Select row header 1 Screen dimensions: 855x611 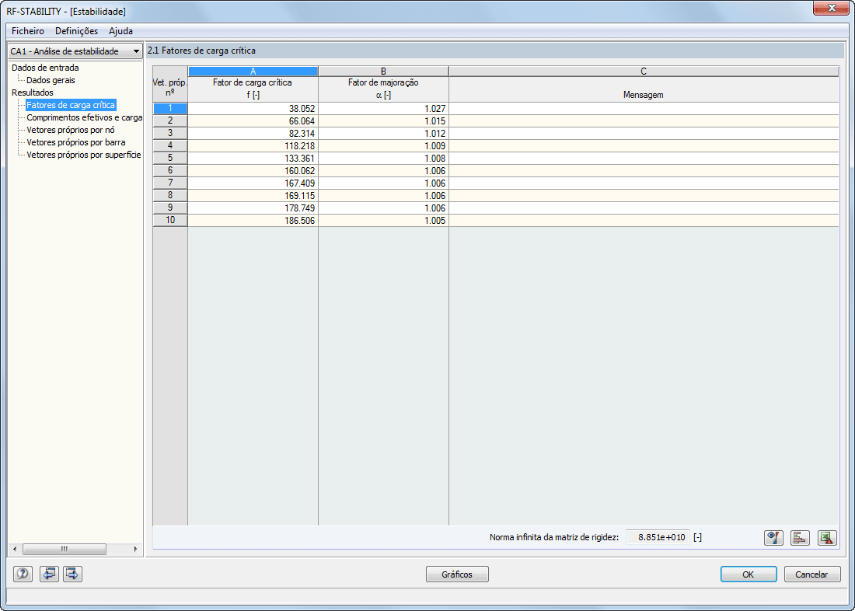tap(170, 109)
